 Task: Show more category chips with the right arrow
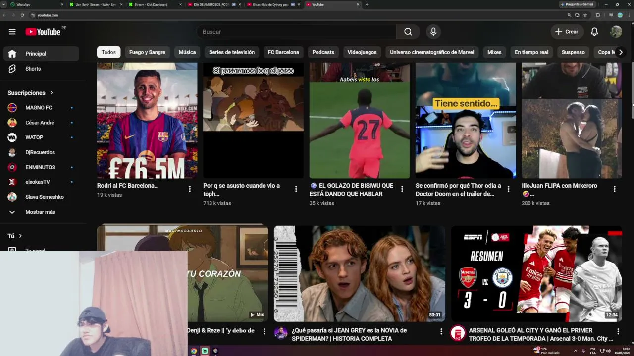click(620, 52)
